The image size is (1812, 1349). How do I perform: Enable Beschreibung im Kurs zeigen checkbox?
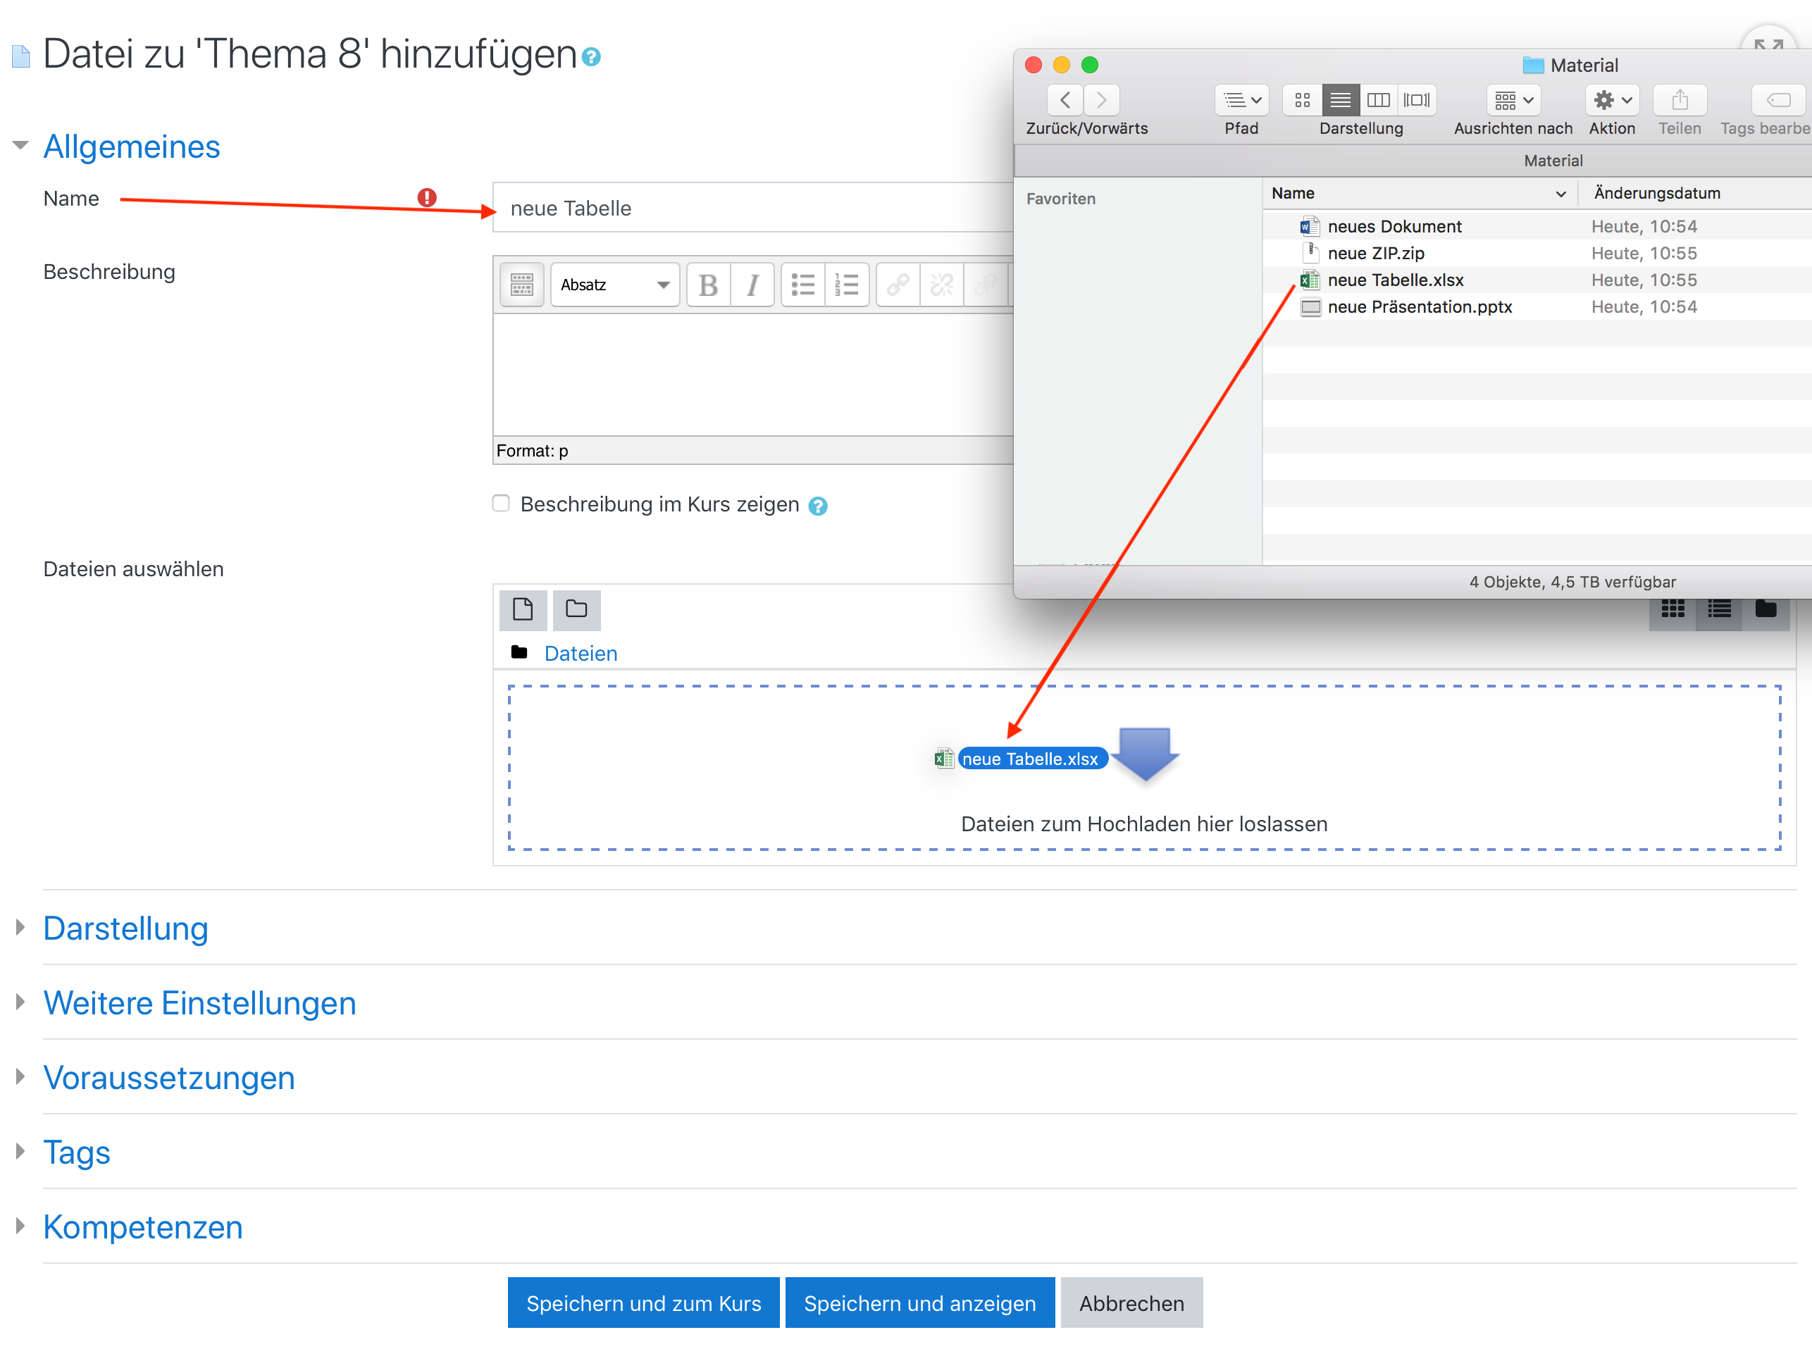click(x=502, y=503)
